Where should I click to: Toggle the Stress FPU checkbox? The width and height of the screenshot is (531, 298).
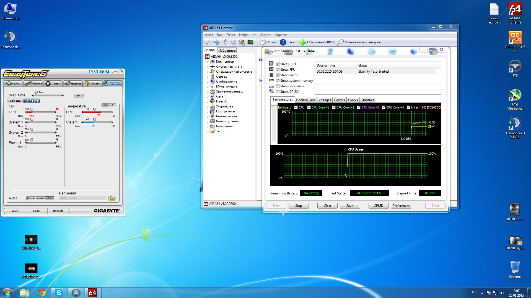pos(278,70)
